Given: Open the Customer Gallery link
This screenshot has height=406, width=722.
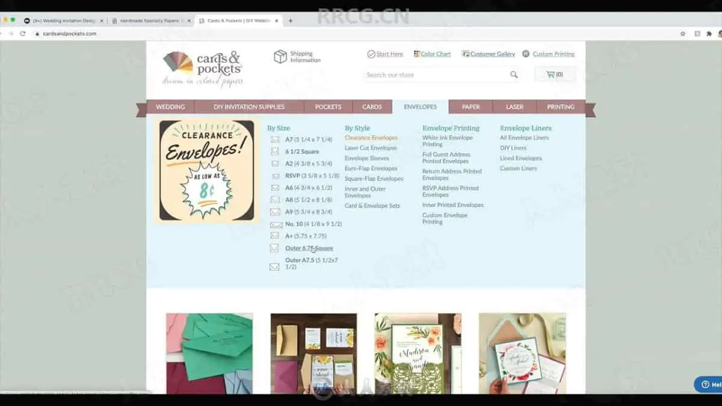Looking at the screenshot, I should pyautogui.click(x=493, y=54).
